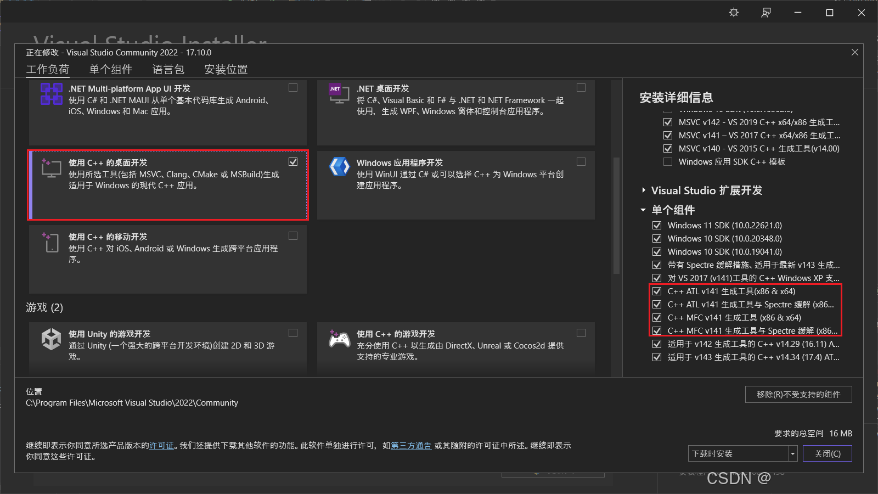
Task: Check Windows 应用 SDK C++ 模板
Action: pyautogui.click(x=668, y=162)
